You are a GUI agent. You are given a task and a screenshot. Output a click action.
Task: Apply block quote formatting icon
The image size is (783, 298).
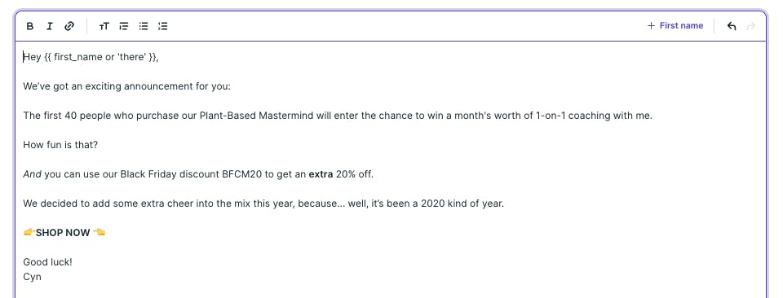click(124, 26)
